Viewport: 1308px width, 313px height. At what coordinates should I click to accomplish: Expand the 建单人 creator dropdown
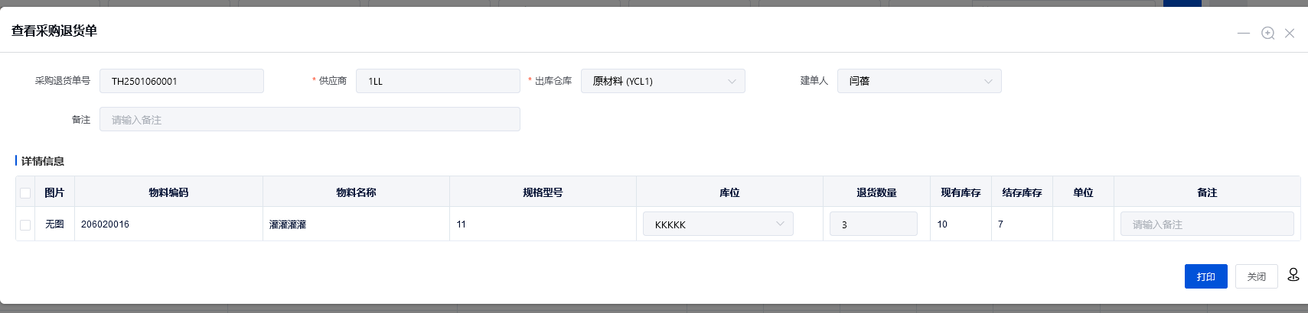918,81
